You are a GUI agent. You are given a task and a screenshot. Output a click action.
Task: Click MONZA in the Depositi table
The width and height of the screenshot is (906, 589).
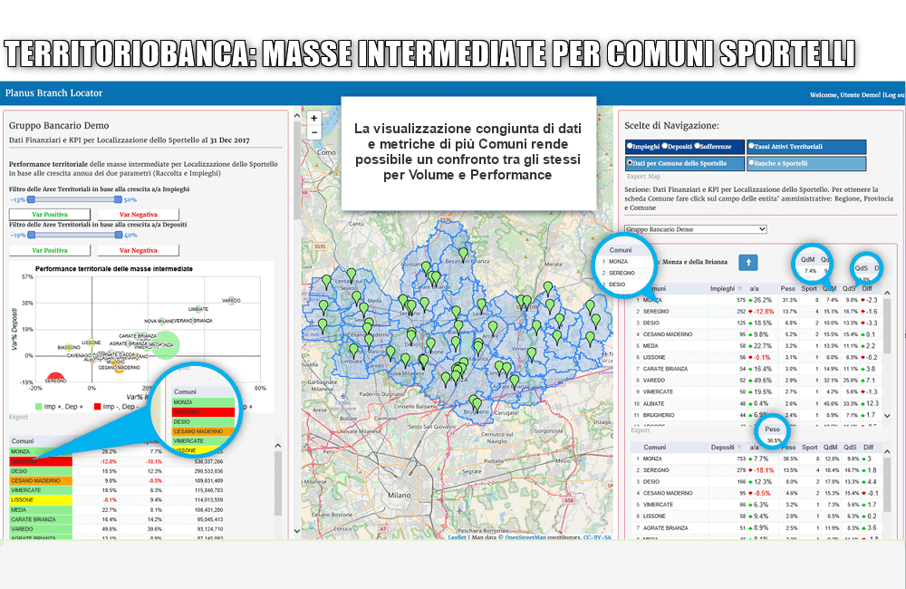652,459
